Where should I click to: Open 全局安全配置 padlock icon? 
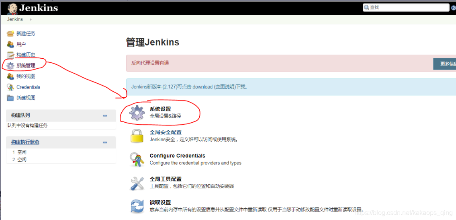tap(137, 136)
